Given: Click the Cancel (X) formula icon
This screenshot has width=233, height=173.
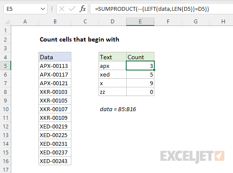Looking at the screenshot, I should pyautogui.click(x=62, y=9).
